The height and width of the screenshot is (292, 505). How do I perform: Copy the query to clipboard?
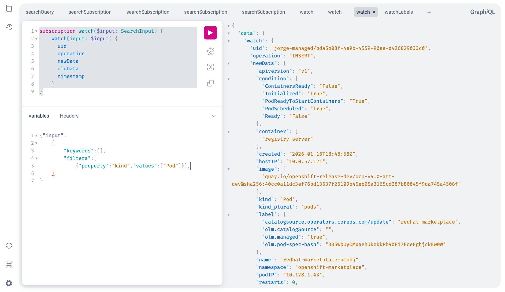coord(210,83)
